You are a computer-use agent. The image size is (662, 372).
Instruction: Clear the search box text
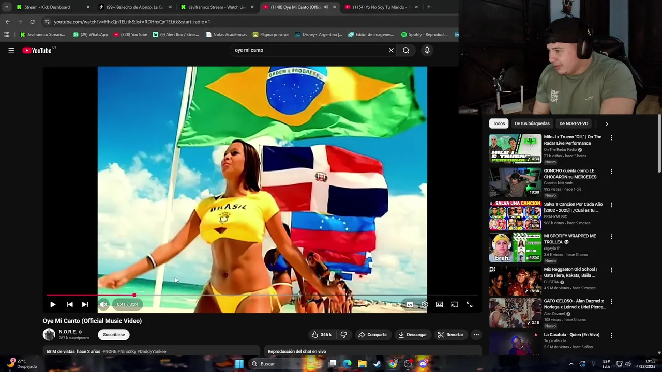391,50
